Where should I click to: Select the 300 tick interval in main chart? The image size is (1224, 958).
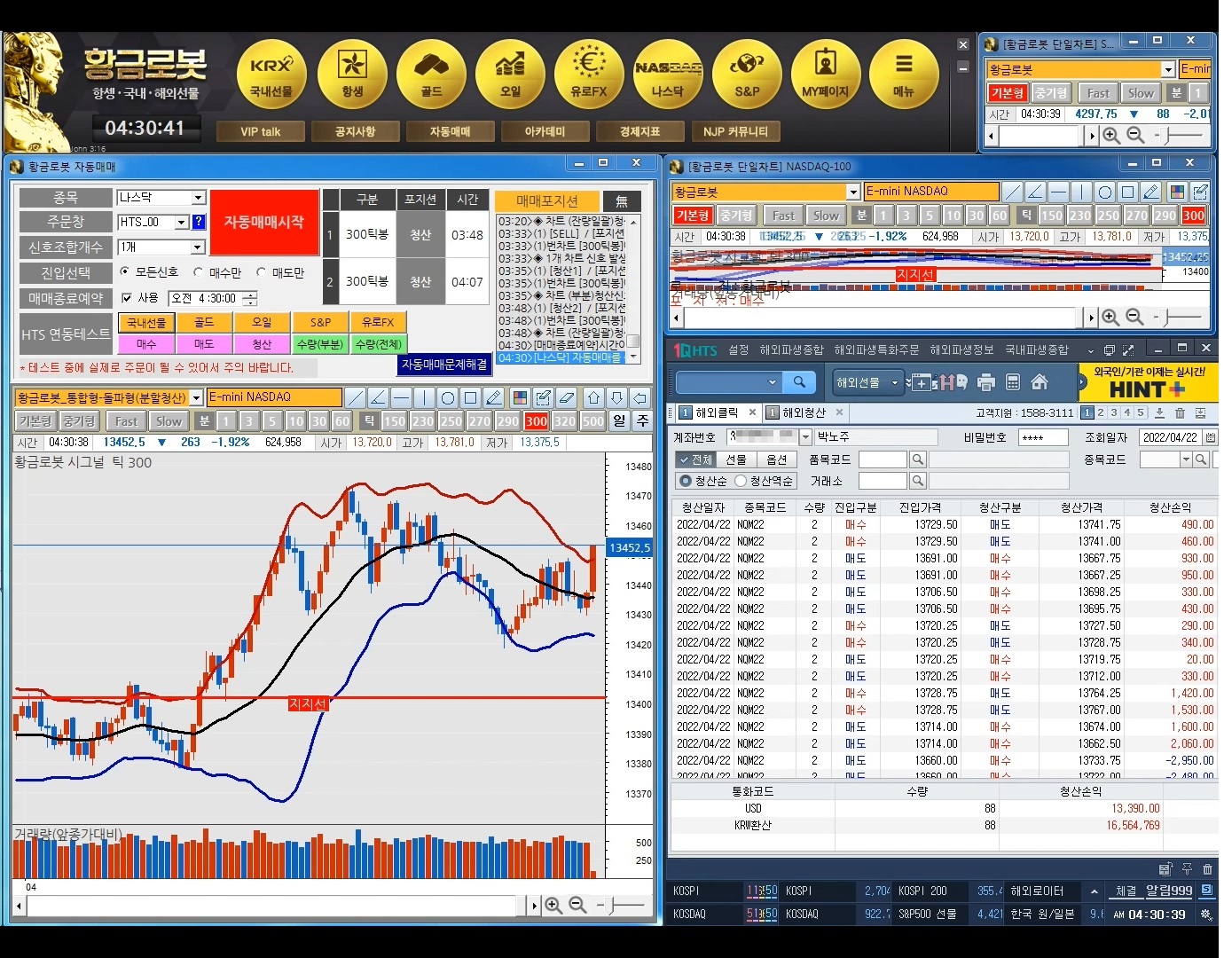coord(536,421)
